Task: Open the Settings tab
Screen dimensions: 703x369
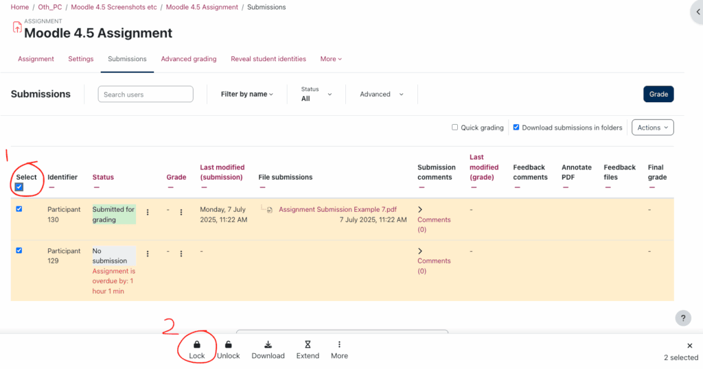Action: [80, 59]
